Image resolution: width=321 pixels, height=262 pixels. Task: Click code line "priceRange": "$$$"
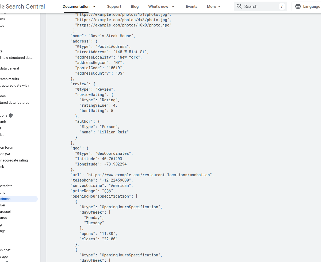point(93,191)
